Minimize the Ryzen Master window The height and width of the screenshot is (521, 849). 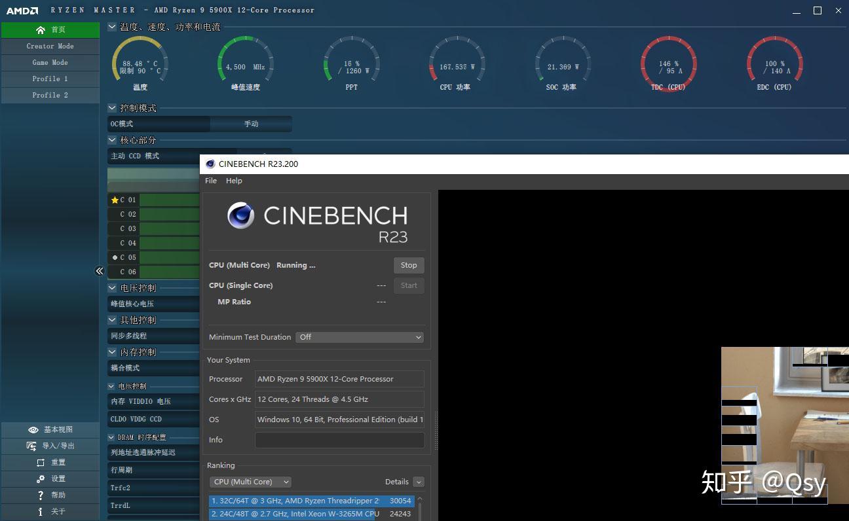coord(797,12)
